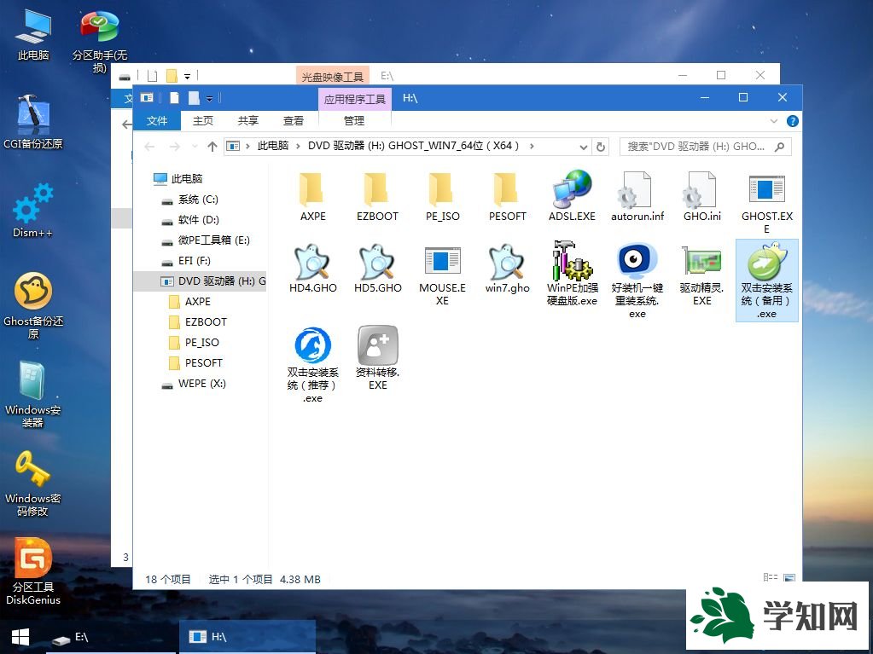Go back using the navigation arrow

tap(149, 146)
